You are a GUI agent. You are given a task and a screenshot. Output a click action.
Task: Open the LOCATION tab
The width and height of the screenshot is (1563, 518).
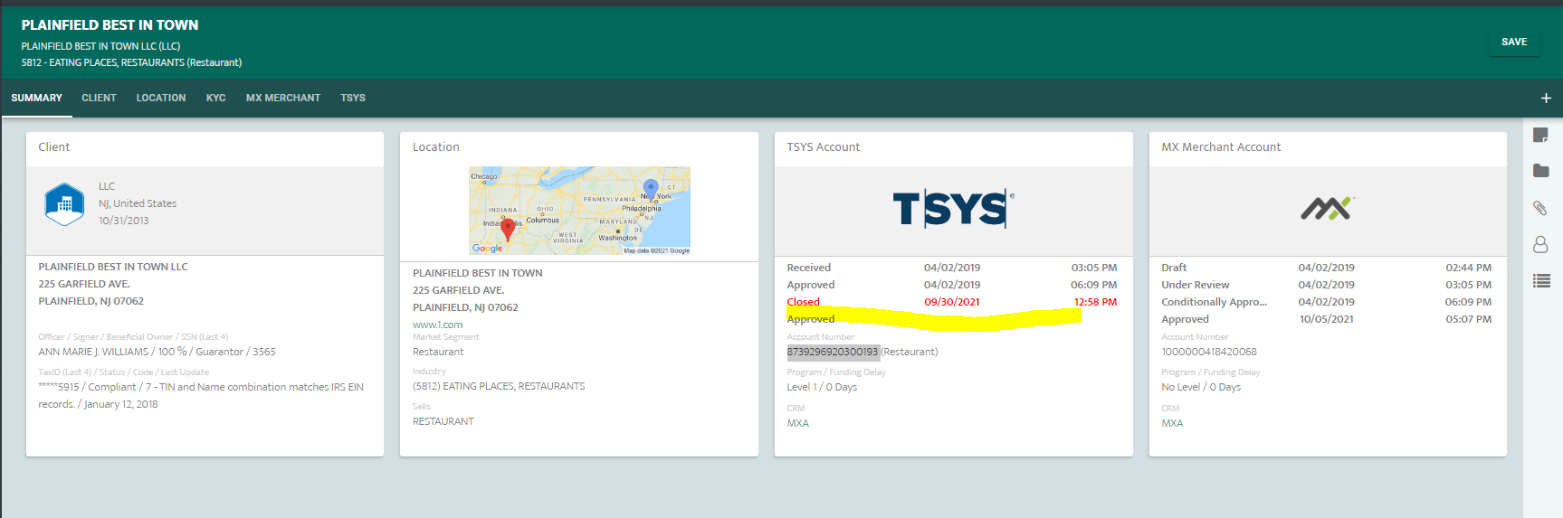click(161, 98)
